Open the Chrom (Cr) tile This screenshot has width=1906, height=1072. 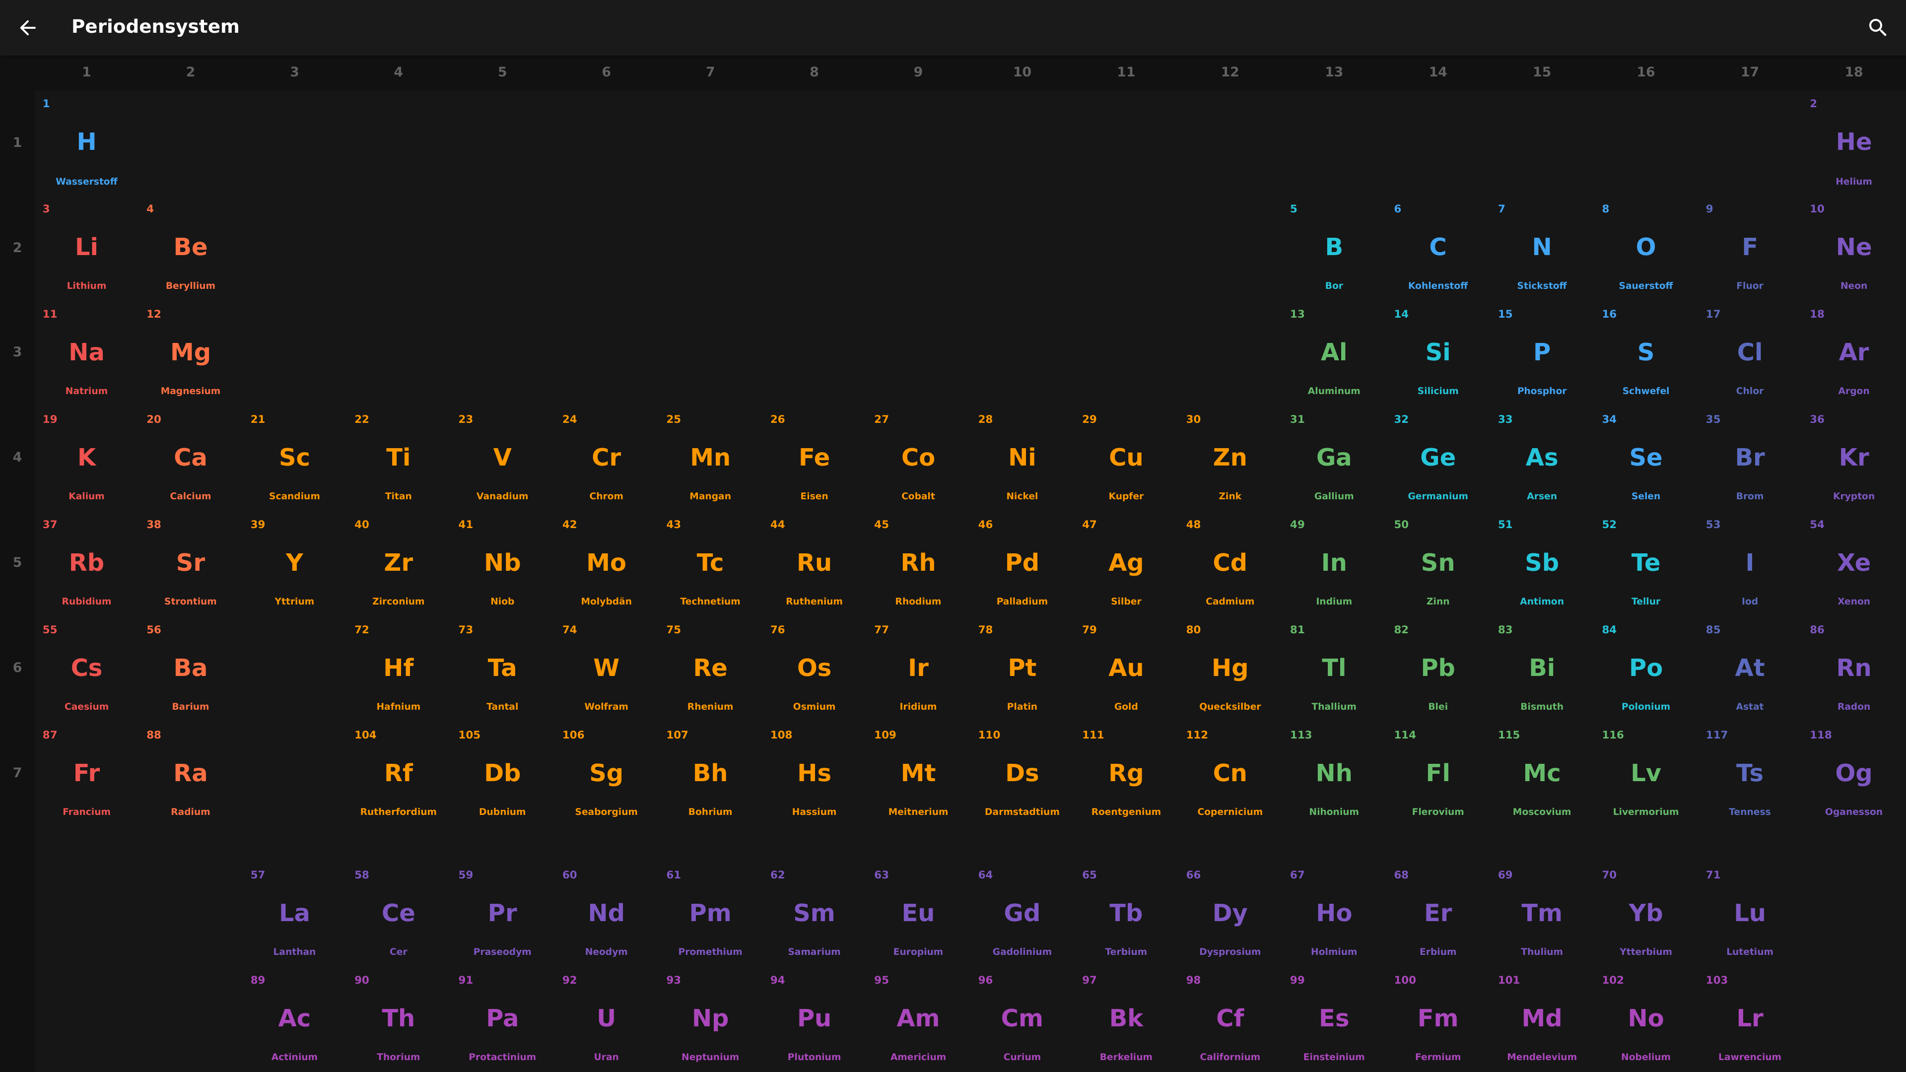click(606, 457)
